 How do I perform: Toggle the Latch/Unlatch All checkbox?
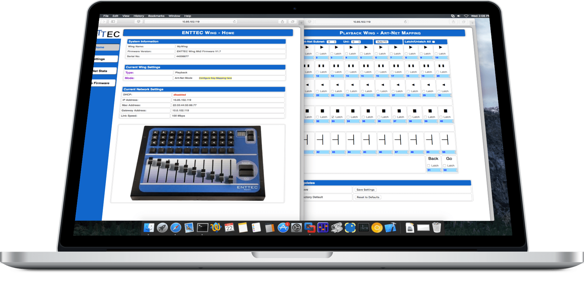point(433,42)
